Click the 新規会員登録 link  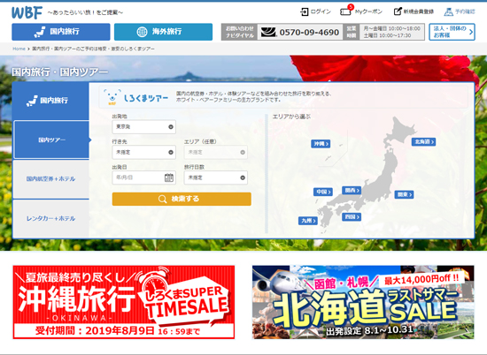pos(419,11)
